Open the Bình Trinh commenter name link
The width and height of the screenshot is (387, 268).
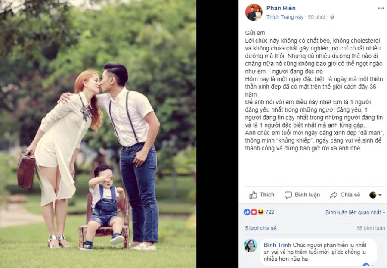click(277, 245)
